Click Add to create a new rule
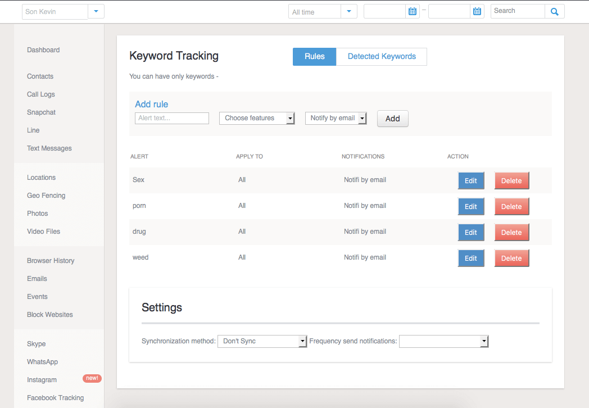This screenshot has width=589, height=408. click(392, 119)
